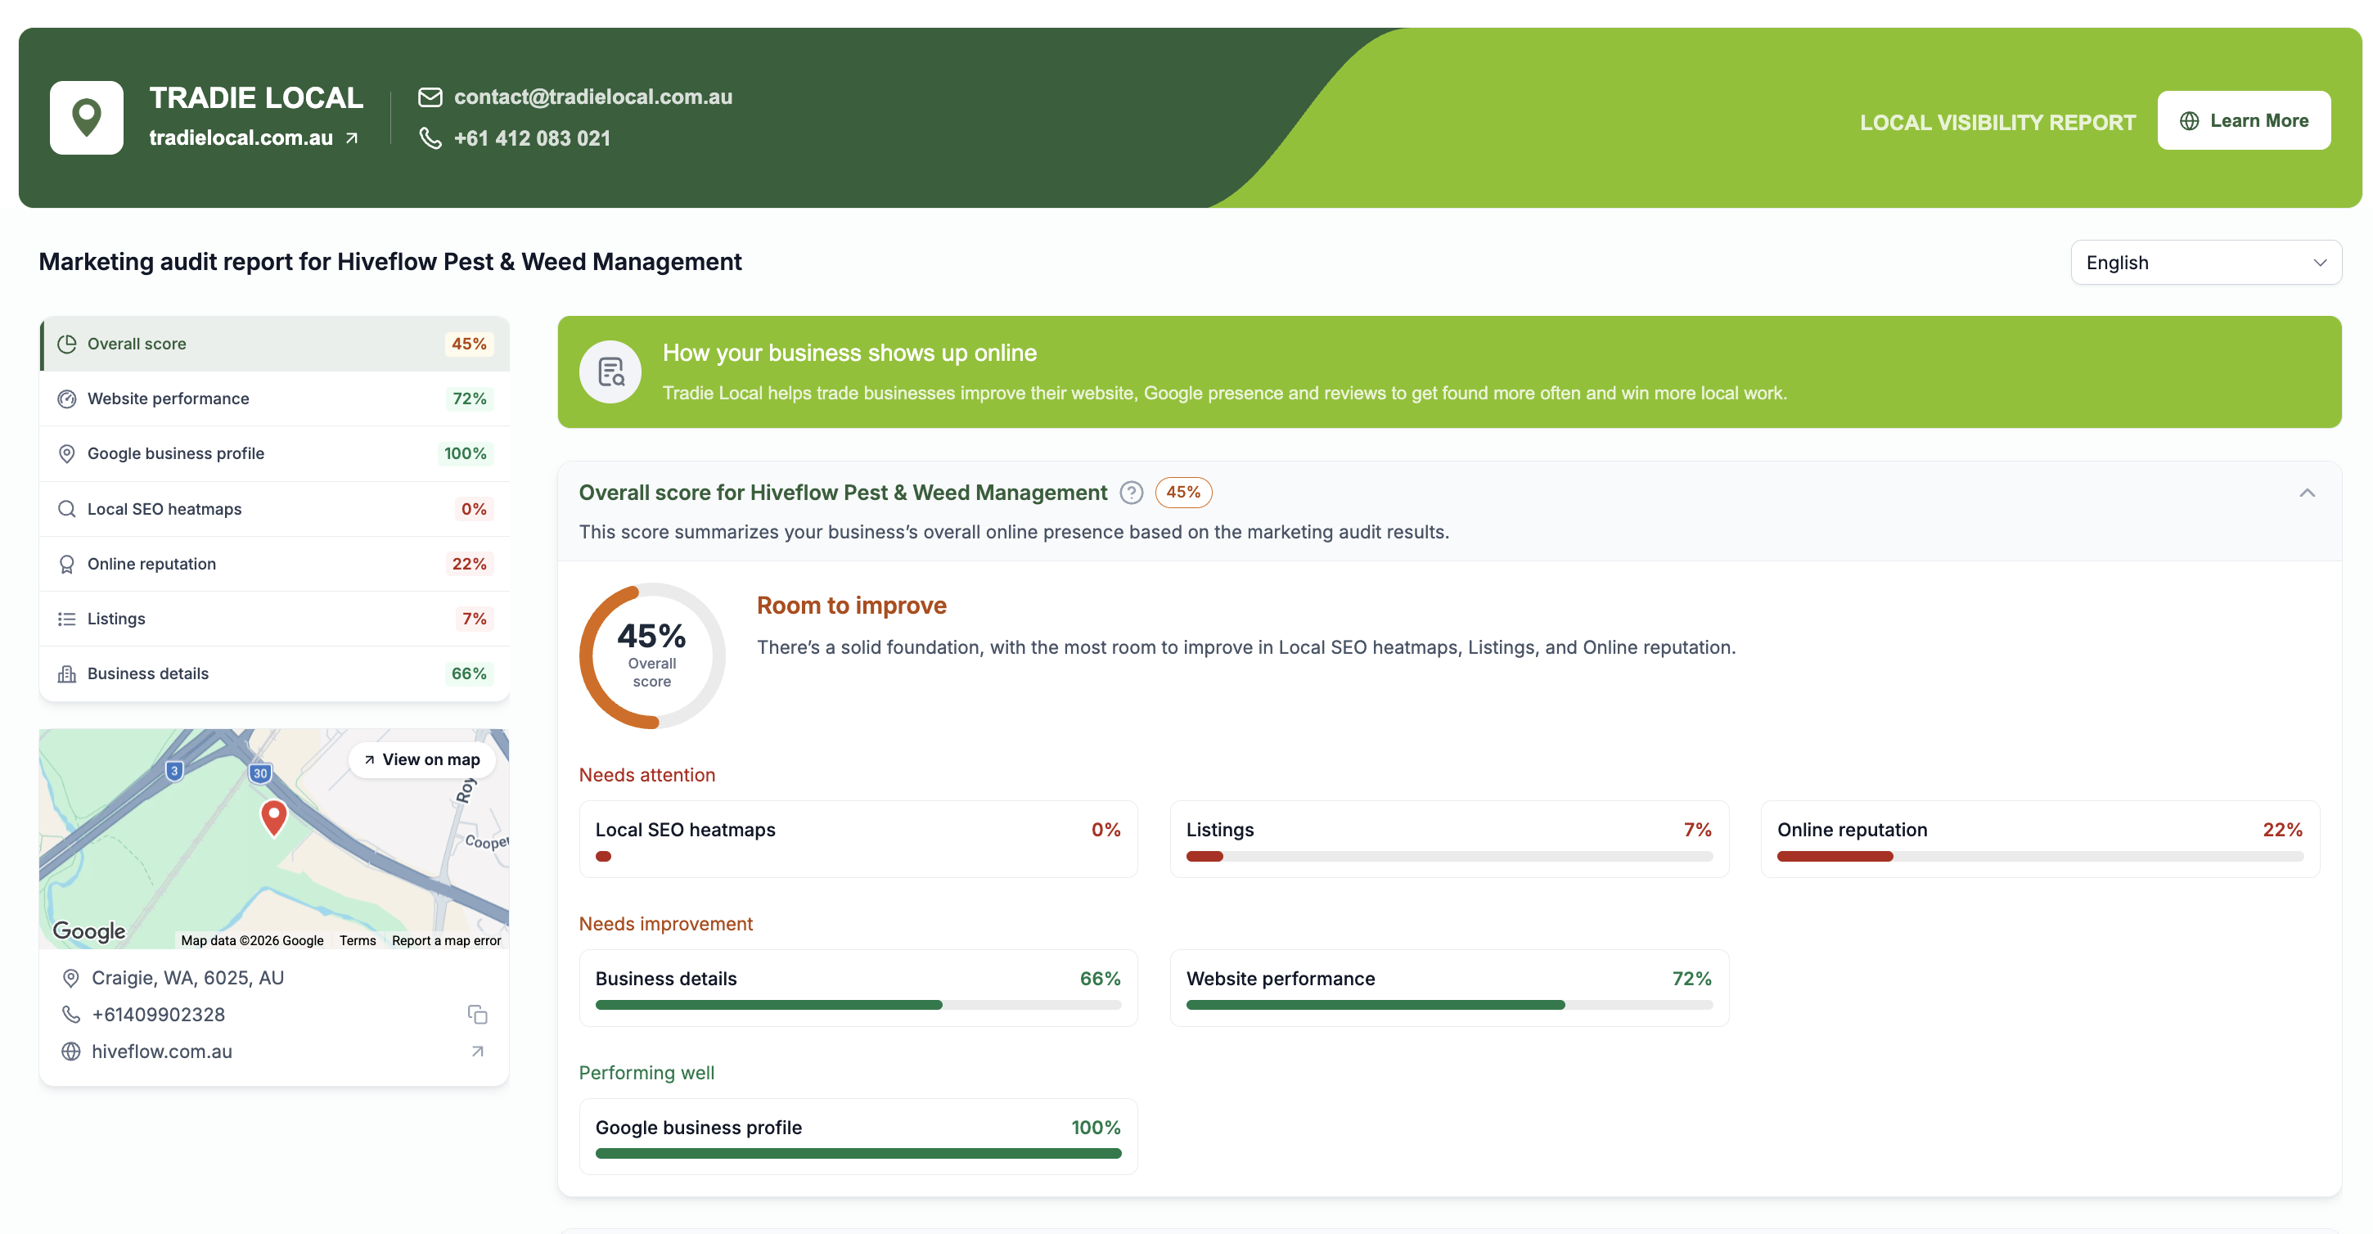This screenshot has width=2373, height=1234.
Task: Collapse the Overall score section chevron
Action: click(x=2307, y=493)
